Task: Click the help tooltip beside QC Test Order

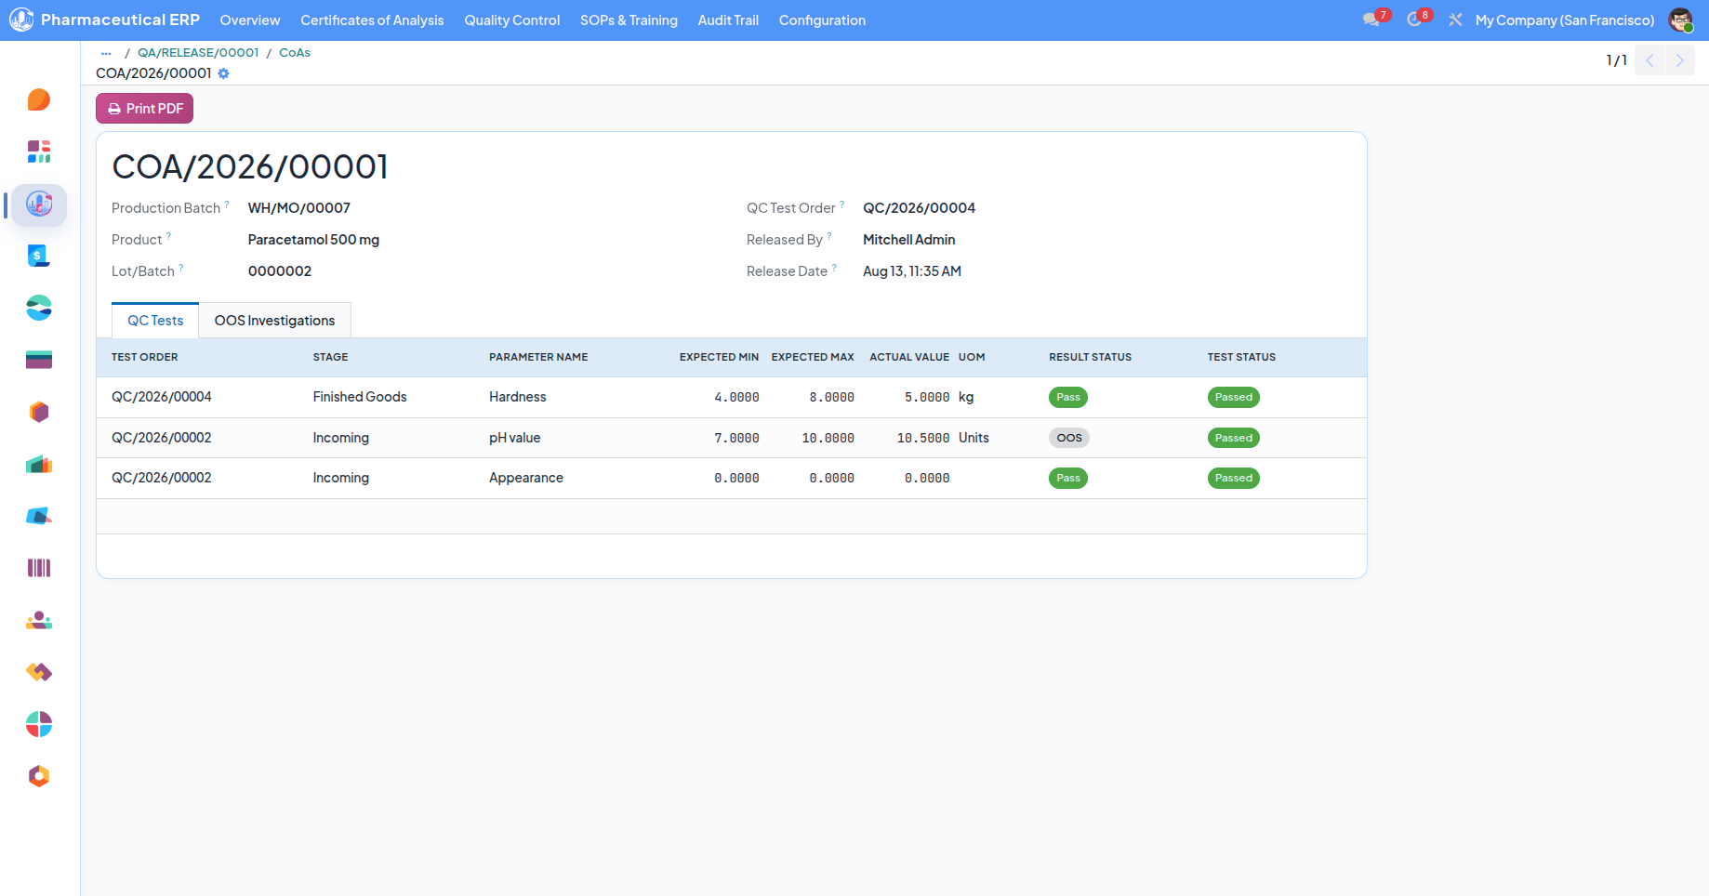Action: [x=842, y=204]
